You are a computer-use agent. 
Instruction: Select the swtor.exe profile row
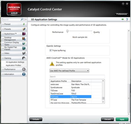coord(71,84)
